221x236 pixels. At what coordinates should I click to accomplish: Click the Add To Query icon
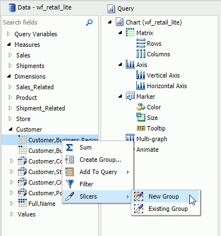70,172
